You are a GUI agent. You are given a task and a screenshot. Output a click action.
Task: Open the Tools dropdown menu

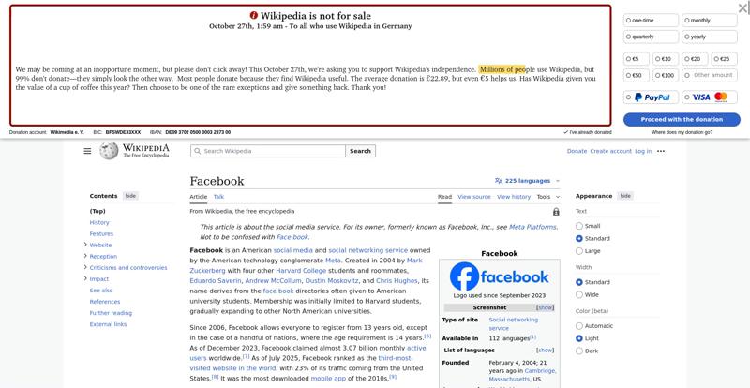pyautogui.click(x=547, y=197)
